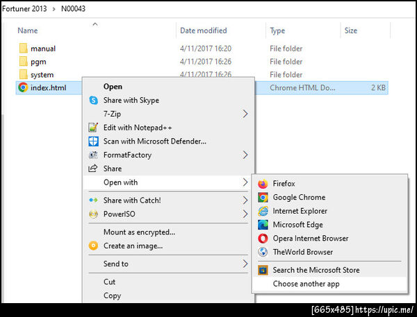Click the Opera Internet Browser icon
This screenshot has height=317, width=417.
[263, 239]
